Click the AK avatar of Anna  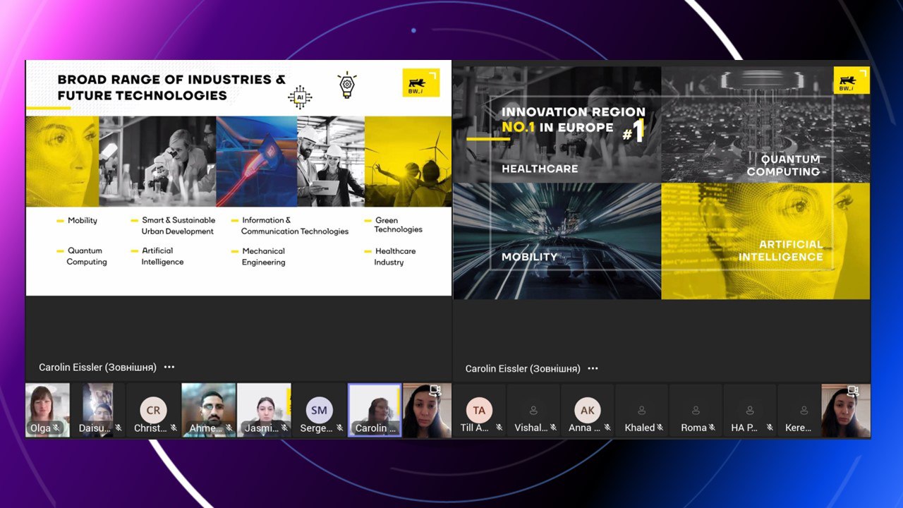(588, 410)
